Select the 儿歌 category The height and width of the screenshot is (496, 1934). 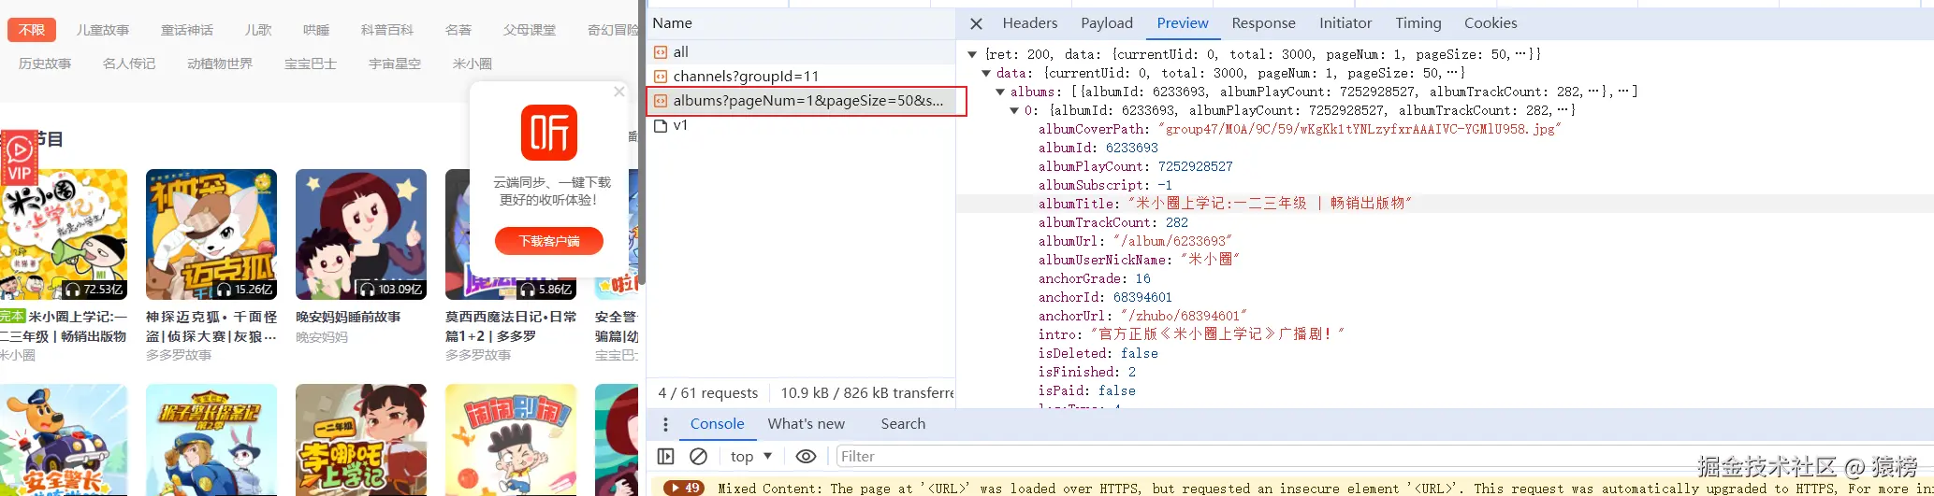coord(258,30)
